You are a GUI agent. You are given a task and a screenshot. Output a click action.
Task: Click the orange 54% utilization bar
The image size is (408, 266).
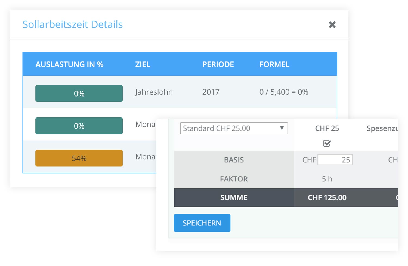79,158
